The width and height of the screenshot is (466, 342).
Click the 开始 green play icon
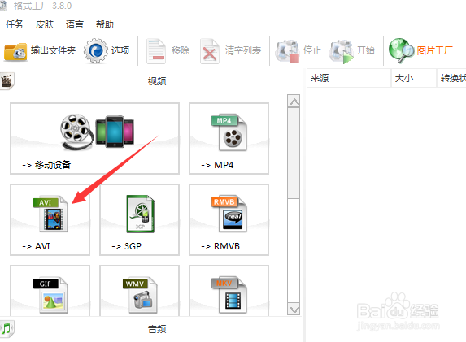click(x=342, y=52)
